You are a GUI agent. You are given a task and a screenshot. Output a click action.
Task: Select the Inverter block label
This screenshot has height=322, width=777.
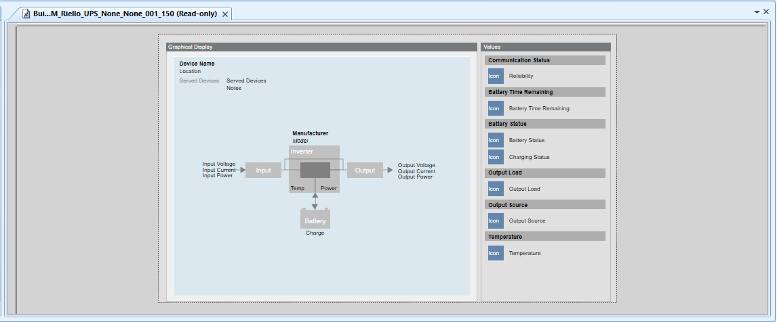pos(302,152)
